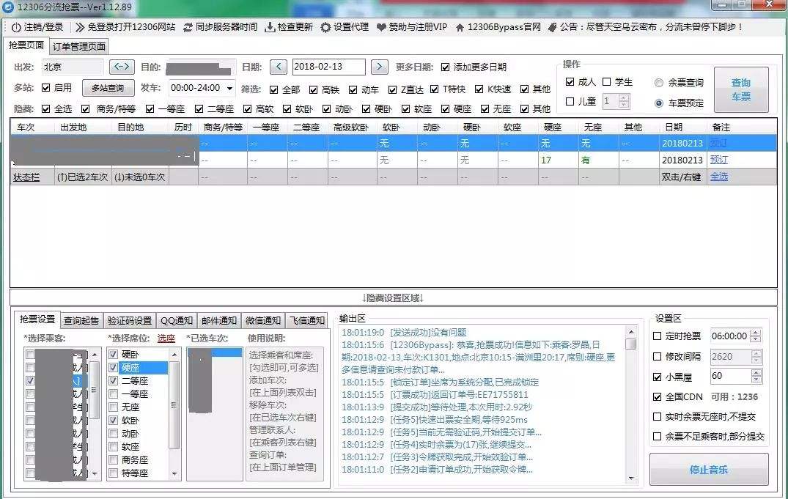Viewport: 788px width, 499px height.
Task: Click the date input field 2018-02-13
Action: pos(328,67)
